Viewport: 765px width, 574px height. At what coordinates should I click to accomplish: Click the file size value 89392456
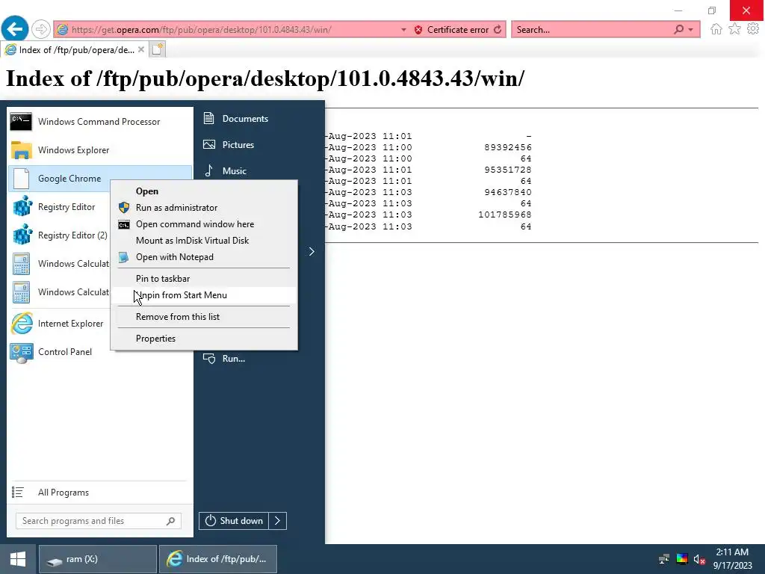pyautogui.click(x=508, y=147)
